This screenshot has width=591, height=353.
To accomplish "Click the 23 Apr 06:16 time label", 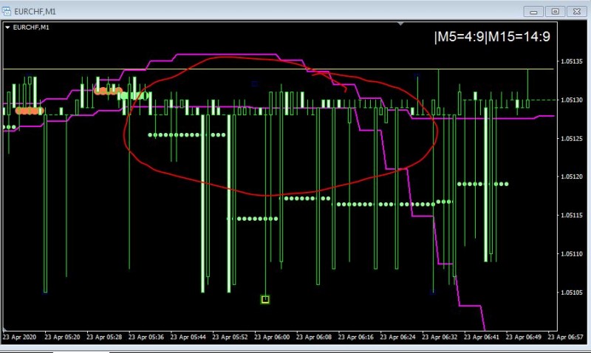I will [x=355, y=337].
